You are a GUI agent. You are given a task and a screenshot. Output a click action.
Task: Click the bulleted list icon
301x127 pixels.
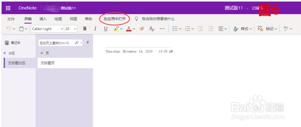tap(175, 29)
